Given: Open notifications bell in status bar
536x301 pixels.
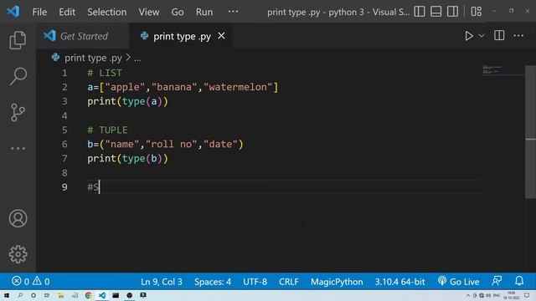Looking at the screenshot, I should coord(519,281).
